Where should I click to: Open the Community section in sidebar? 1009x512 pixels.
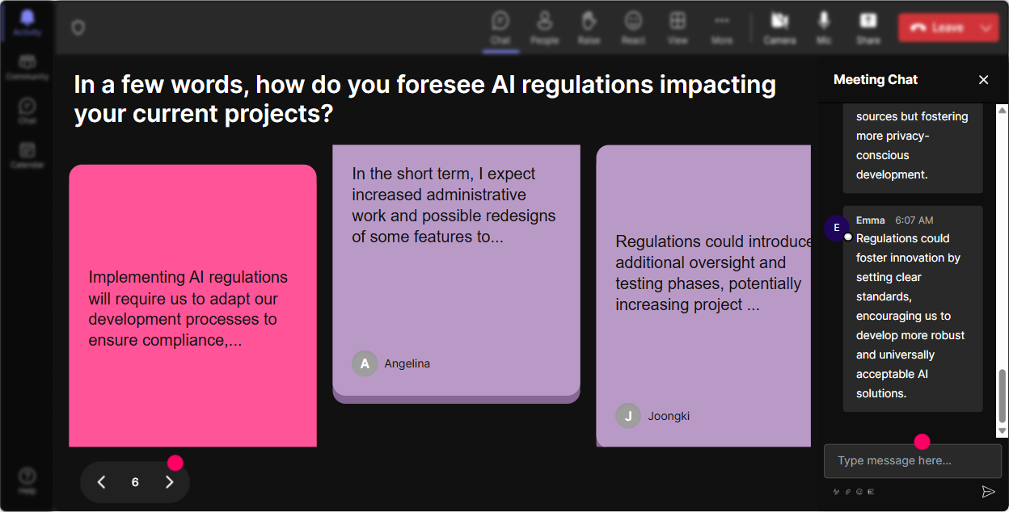click(x=27, y=67)
